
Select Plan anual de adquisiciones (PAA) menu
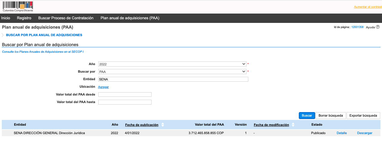pyautogui.click(x=130, y=18)
